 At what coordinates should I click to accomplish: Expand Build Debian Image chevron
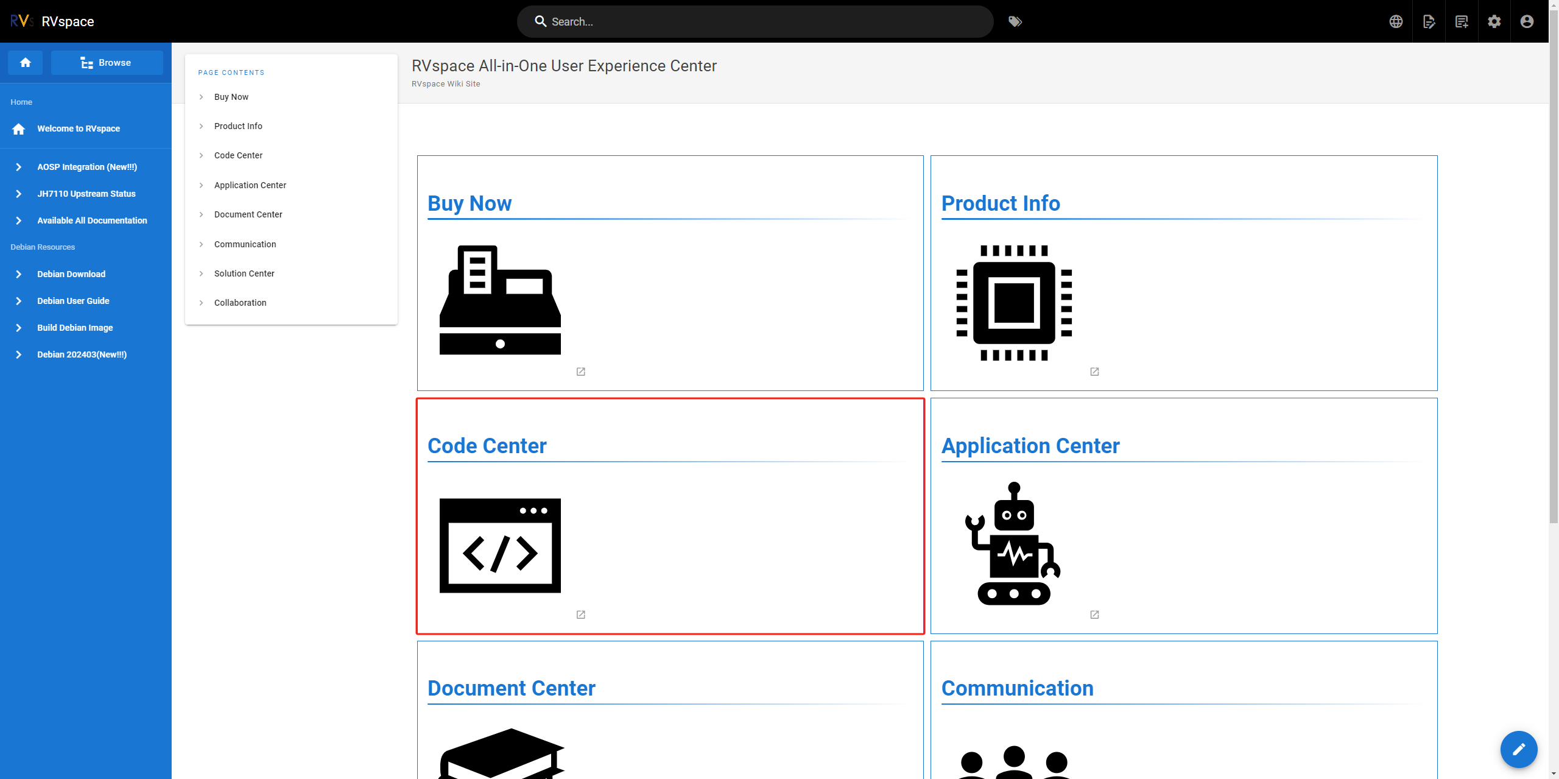coord(19,328)
